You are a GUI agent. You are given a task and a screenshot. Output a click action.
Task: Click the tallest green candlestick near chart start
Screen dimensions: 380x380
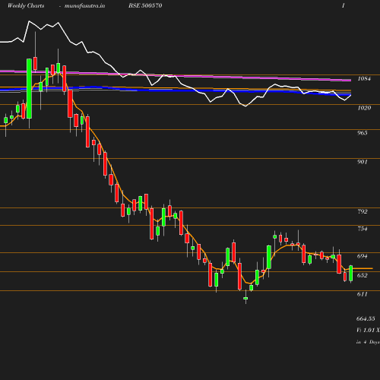click(x=30, y=88)
